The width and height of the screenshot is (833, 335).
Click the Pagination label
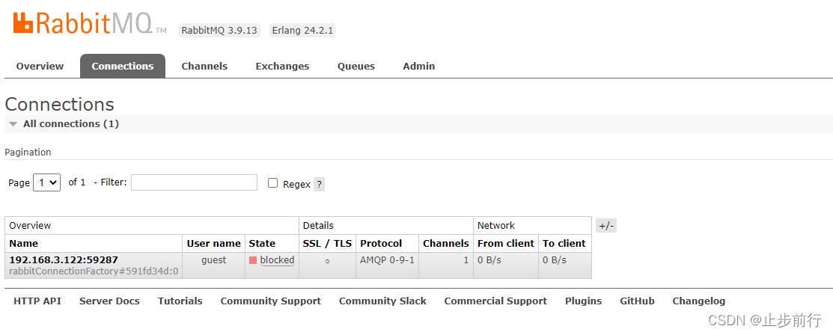click(28, 153)
